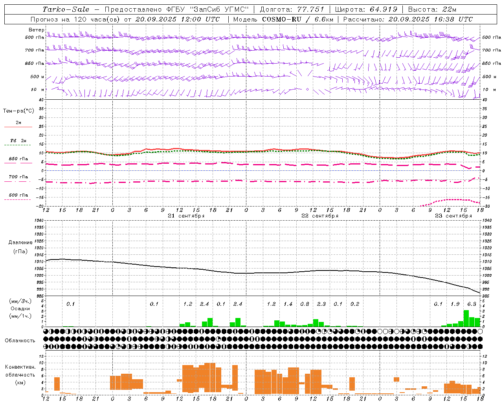This screenshot has height=402, width=503.
Task: Click the "Облачность" cloud cover label
Action: [x=20, y=340]
